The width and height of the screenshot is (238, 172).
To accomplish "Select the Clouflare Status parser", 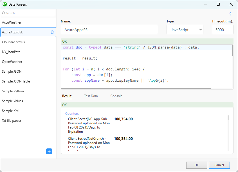I will (28, 42).
